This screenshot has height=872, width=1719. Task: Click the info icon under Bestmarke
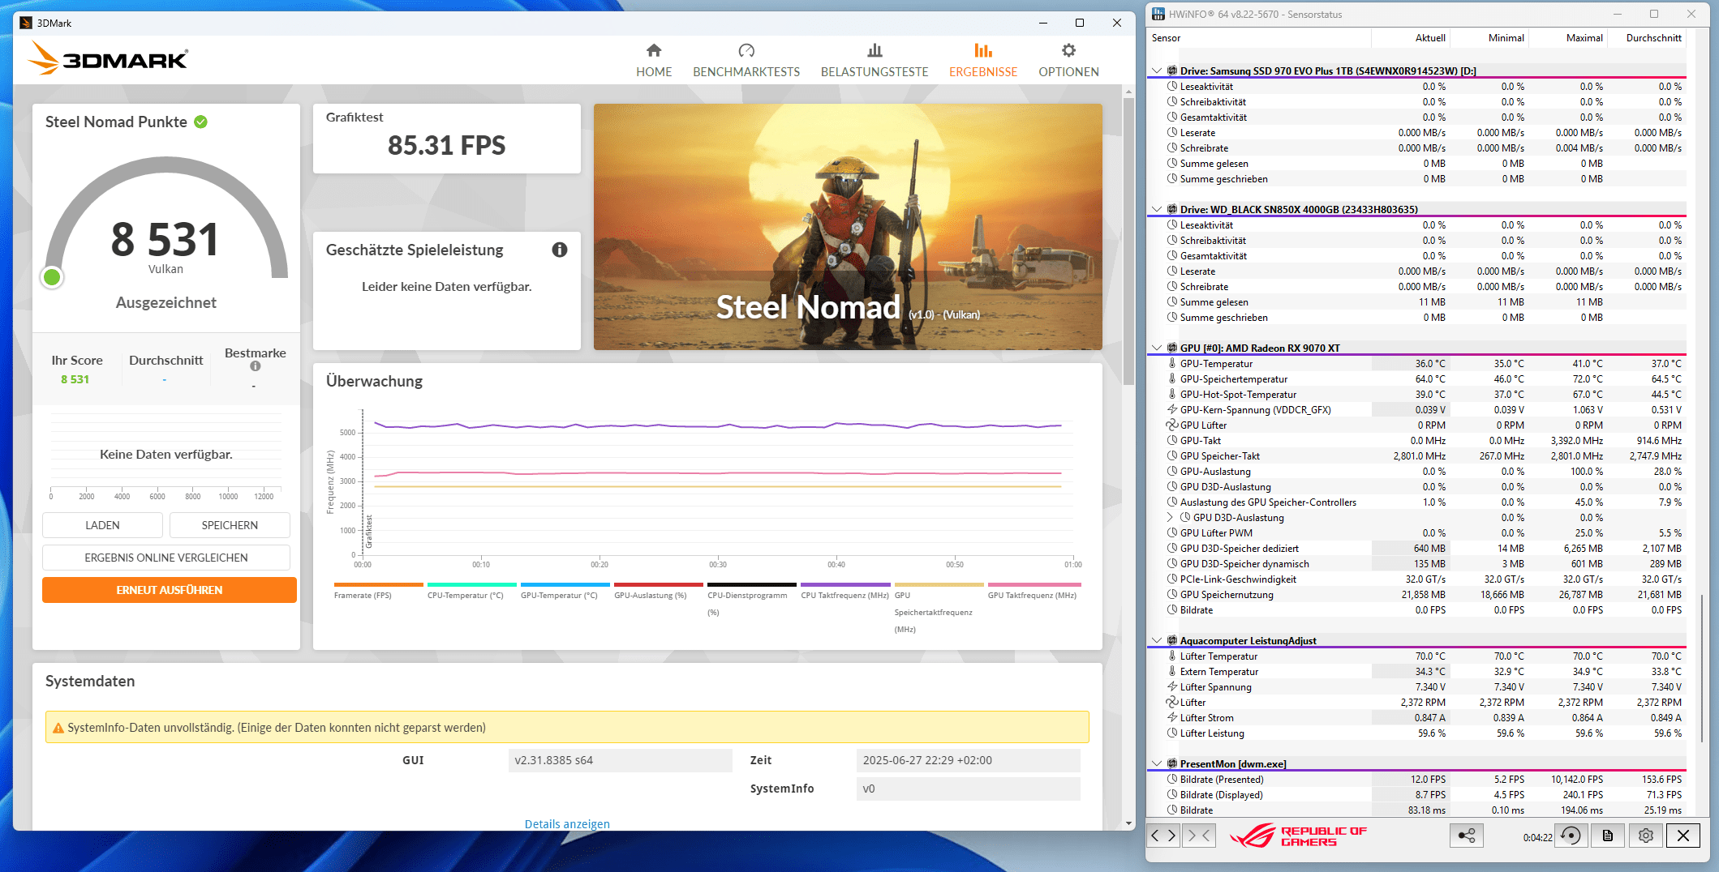(x=256, y=366)
